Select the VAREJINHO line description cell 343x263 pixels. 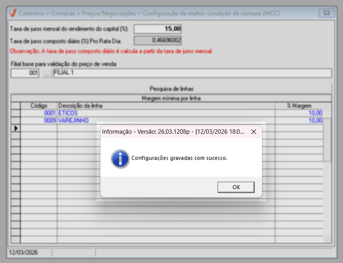166,121
